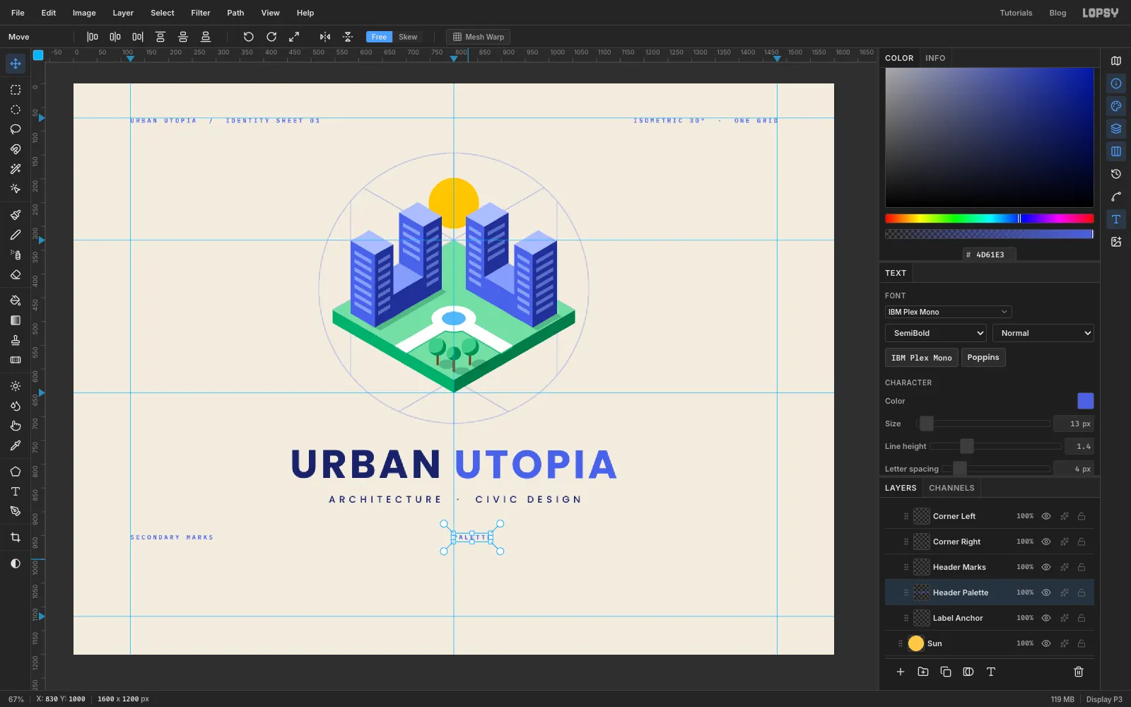The image size is (1131, 707).
Task: Open the layers panel icon in the right sidebar
Action: click(1116, 129)
